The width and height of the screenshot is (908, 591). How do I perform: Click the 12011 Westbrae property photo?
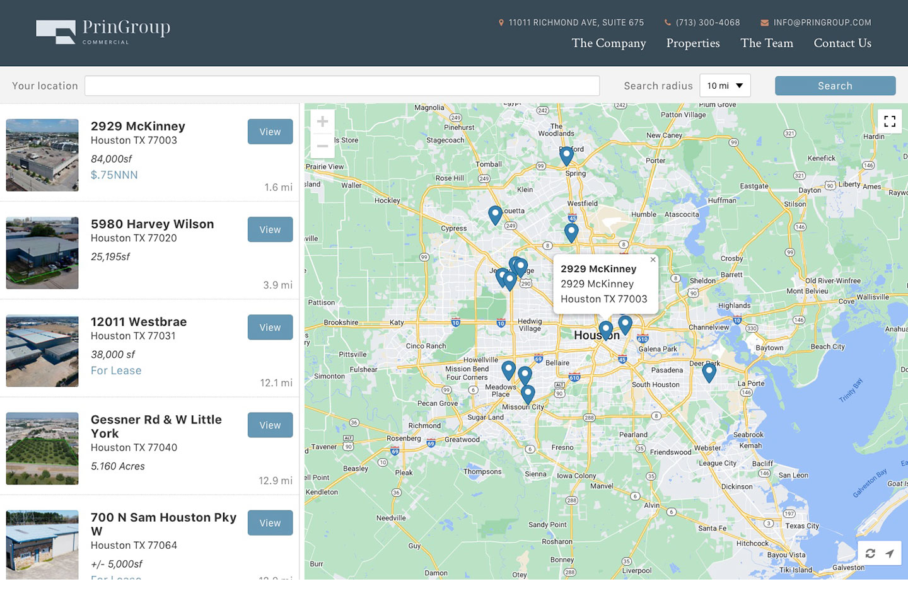42,350
